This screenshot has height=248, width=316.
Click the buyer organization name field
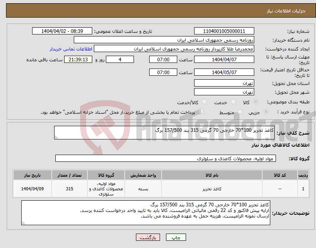point(164,40)
